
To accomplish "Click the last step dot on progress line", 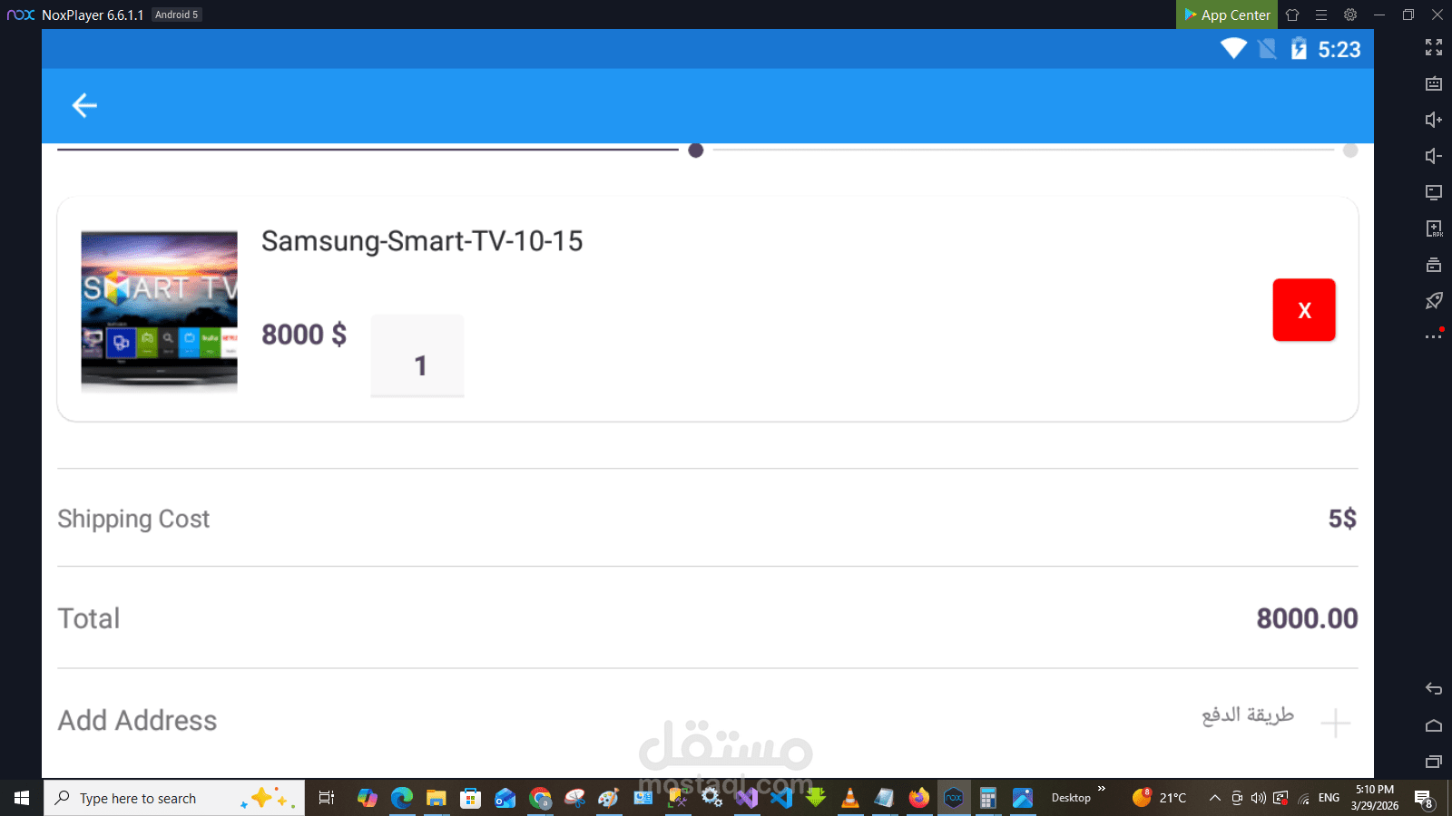I will (1350, 151).
